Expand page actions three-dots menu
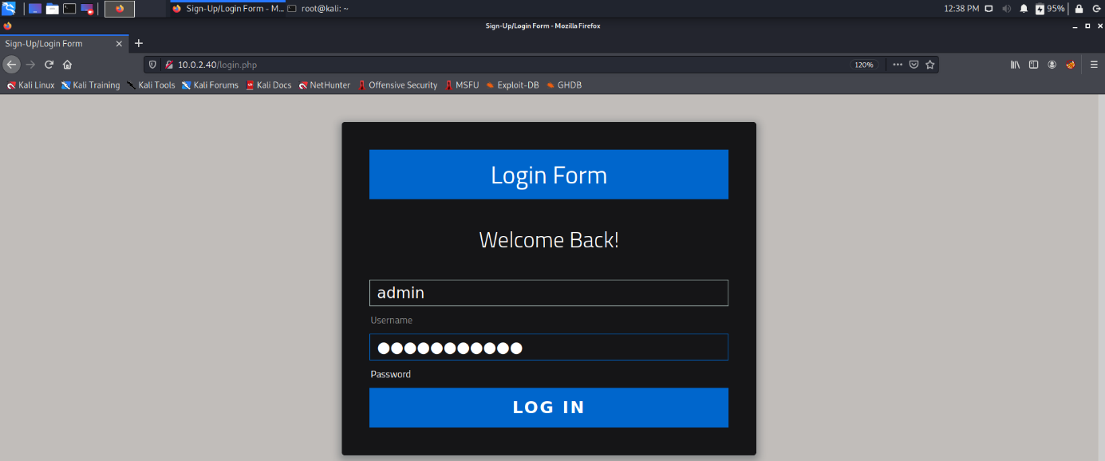This screenshot has height=461, width=1105. pyautogui.click(x=898, y=65)
